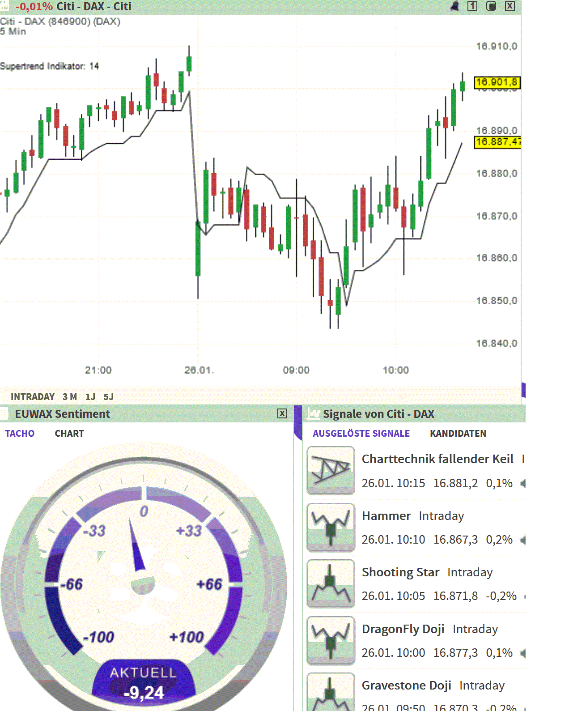Select the INTRADAY time range
The image size is (569, 711).
(x=33, y=397)
